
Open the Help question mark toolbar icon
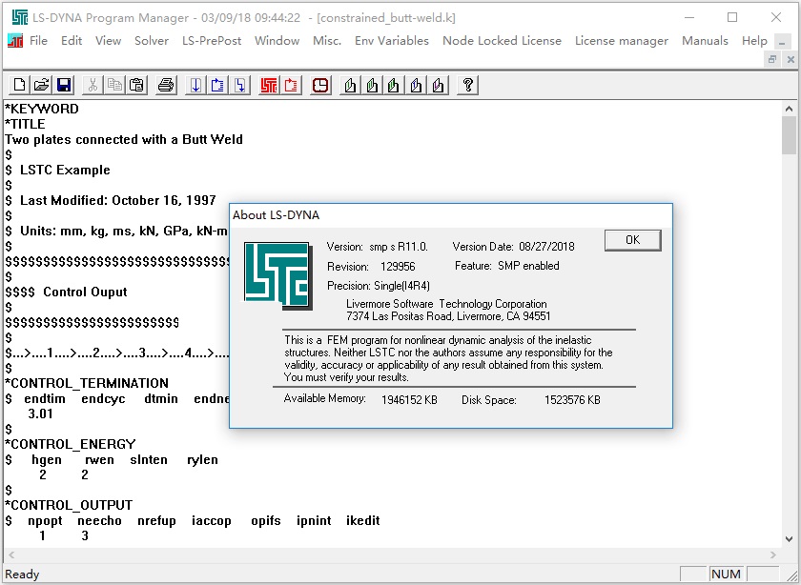(x=466, y=85)
